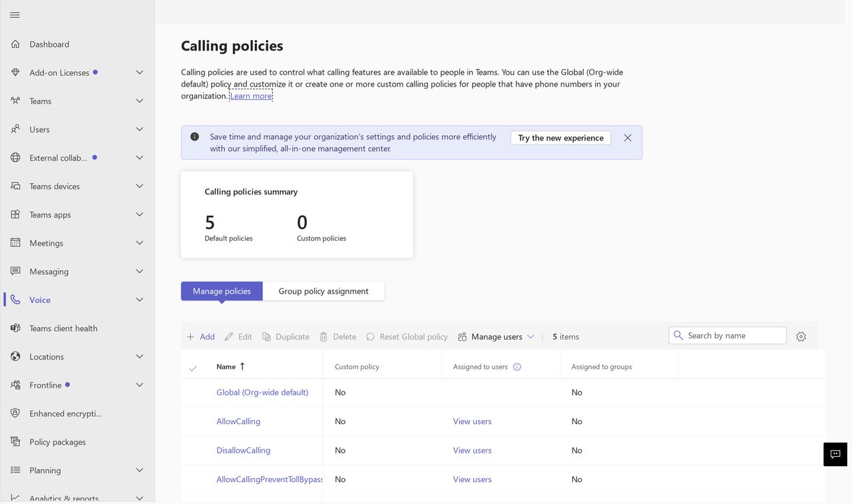This screenshot has width=852, height=504.
Task: Click the Teams apps icon
Action: [x=15, y=214]
